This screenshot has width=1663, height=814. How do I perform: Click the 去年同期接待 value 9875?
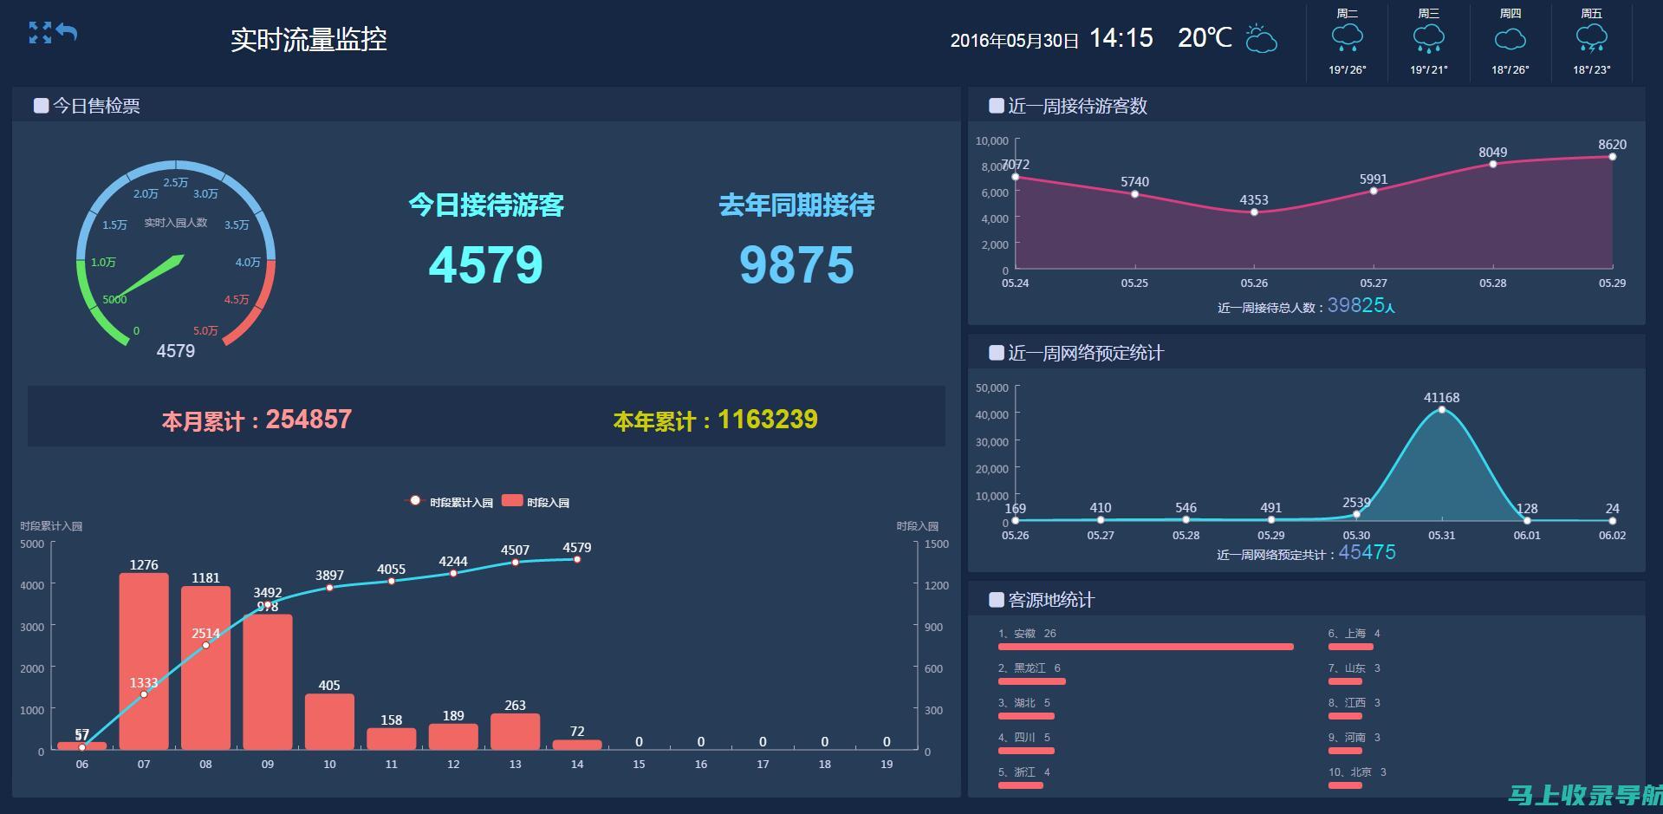(x=796, y=265)
